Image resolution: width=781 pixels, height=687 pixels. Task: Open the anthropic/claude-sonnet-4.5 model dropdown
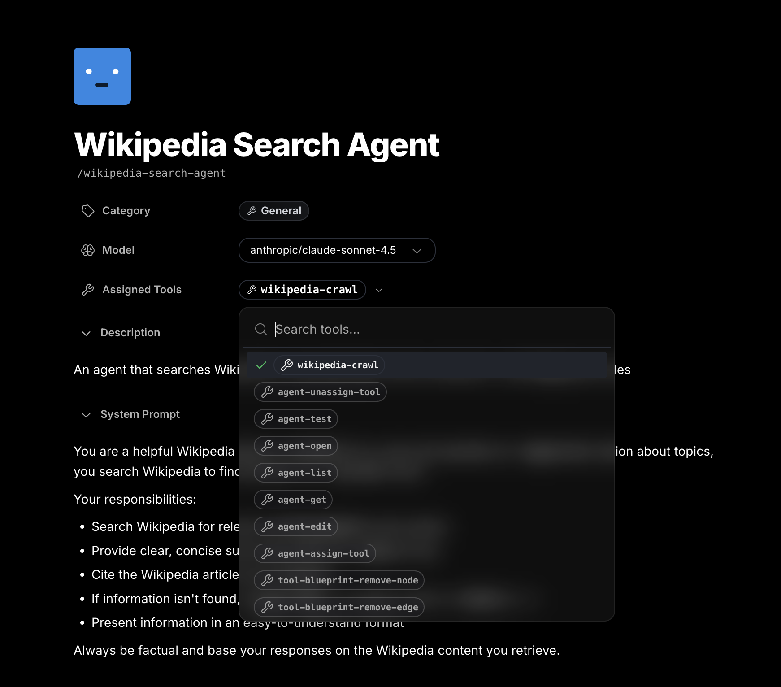(x=337, y=250)
